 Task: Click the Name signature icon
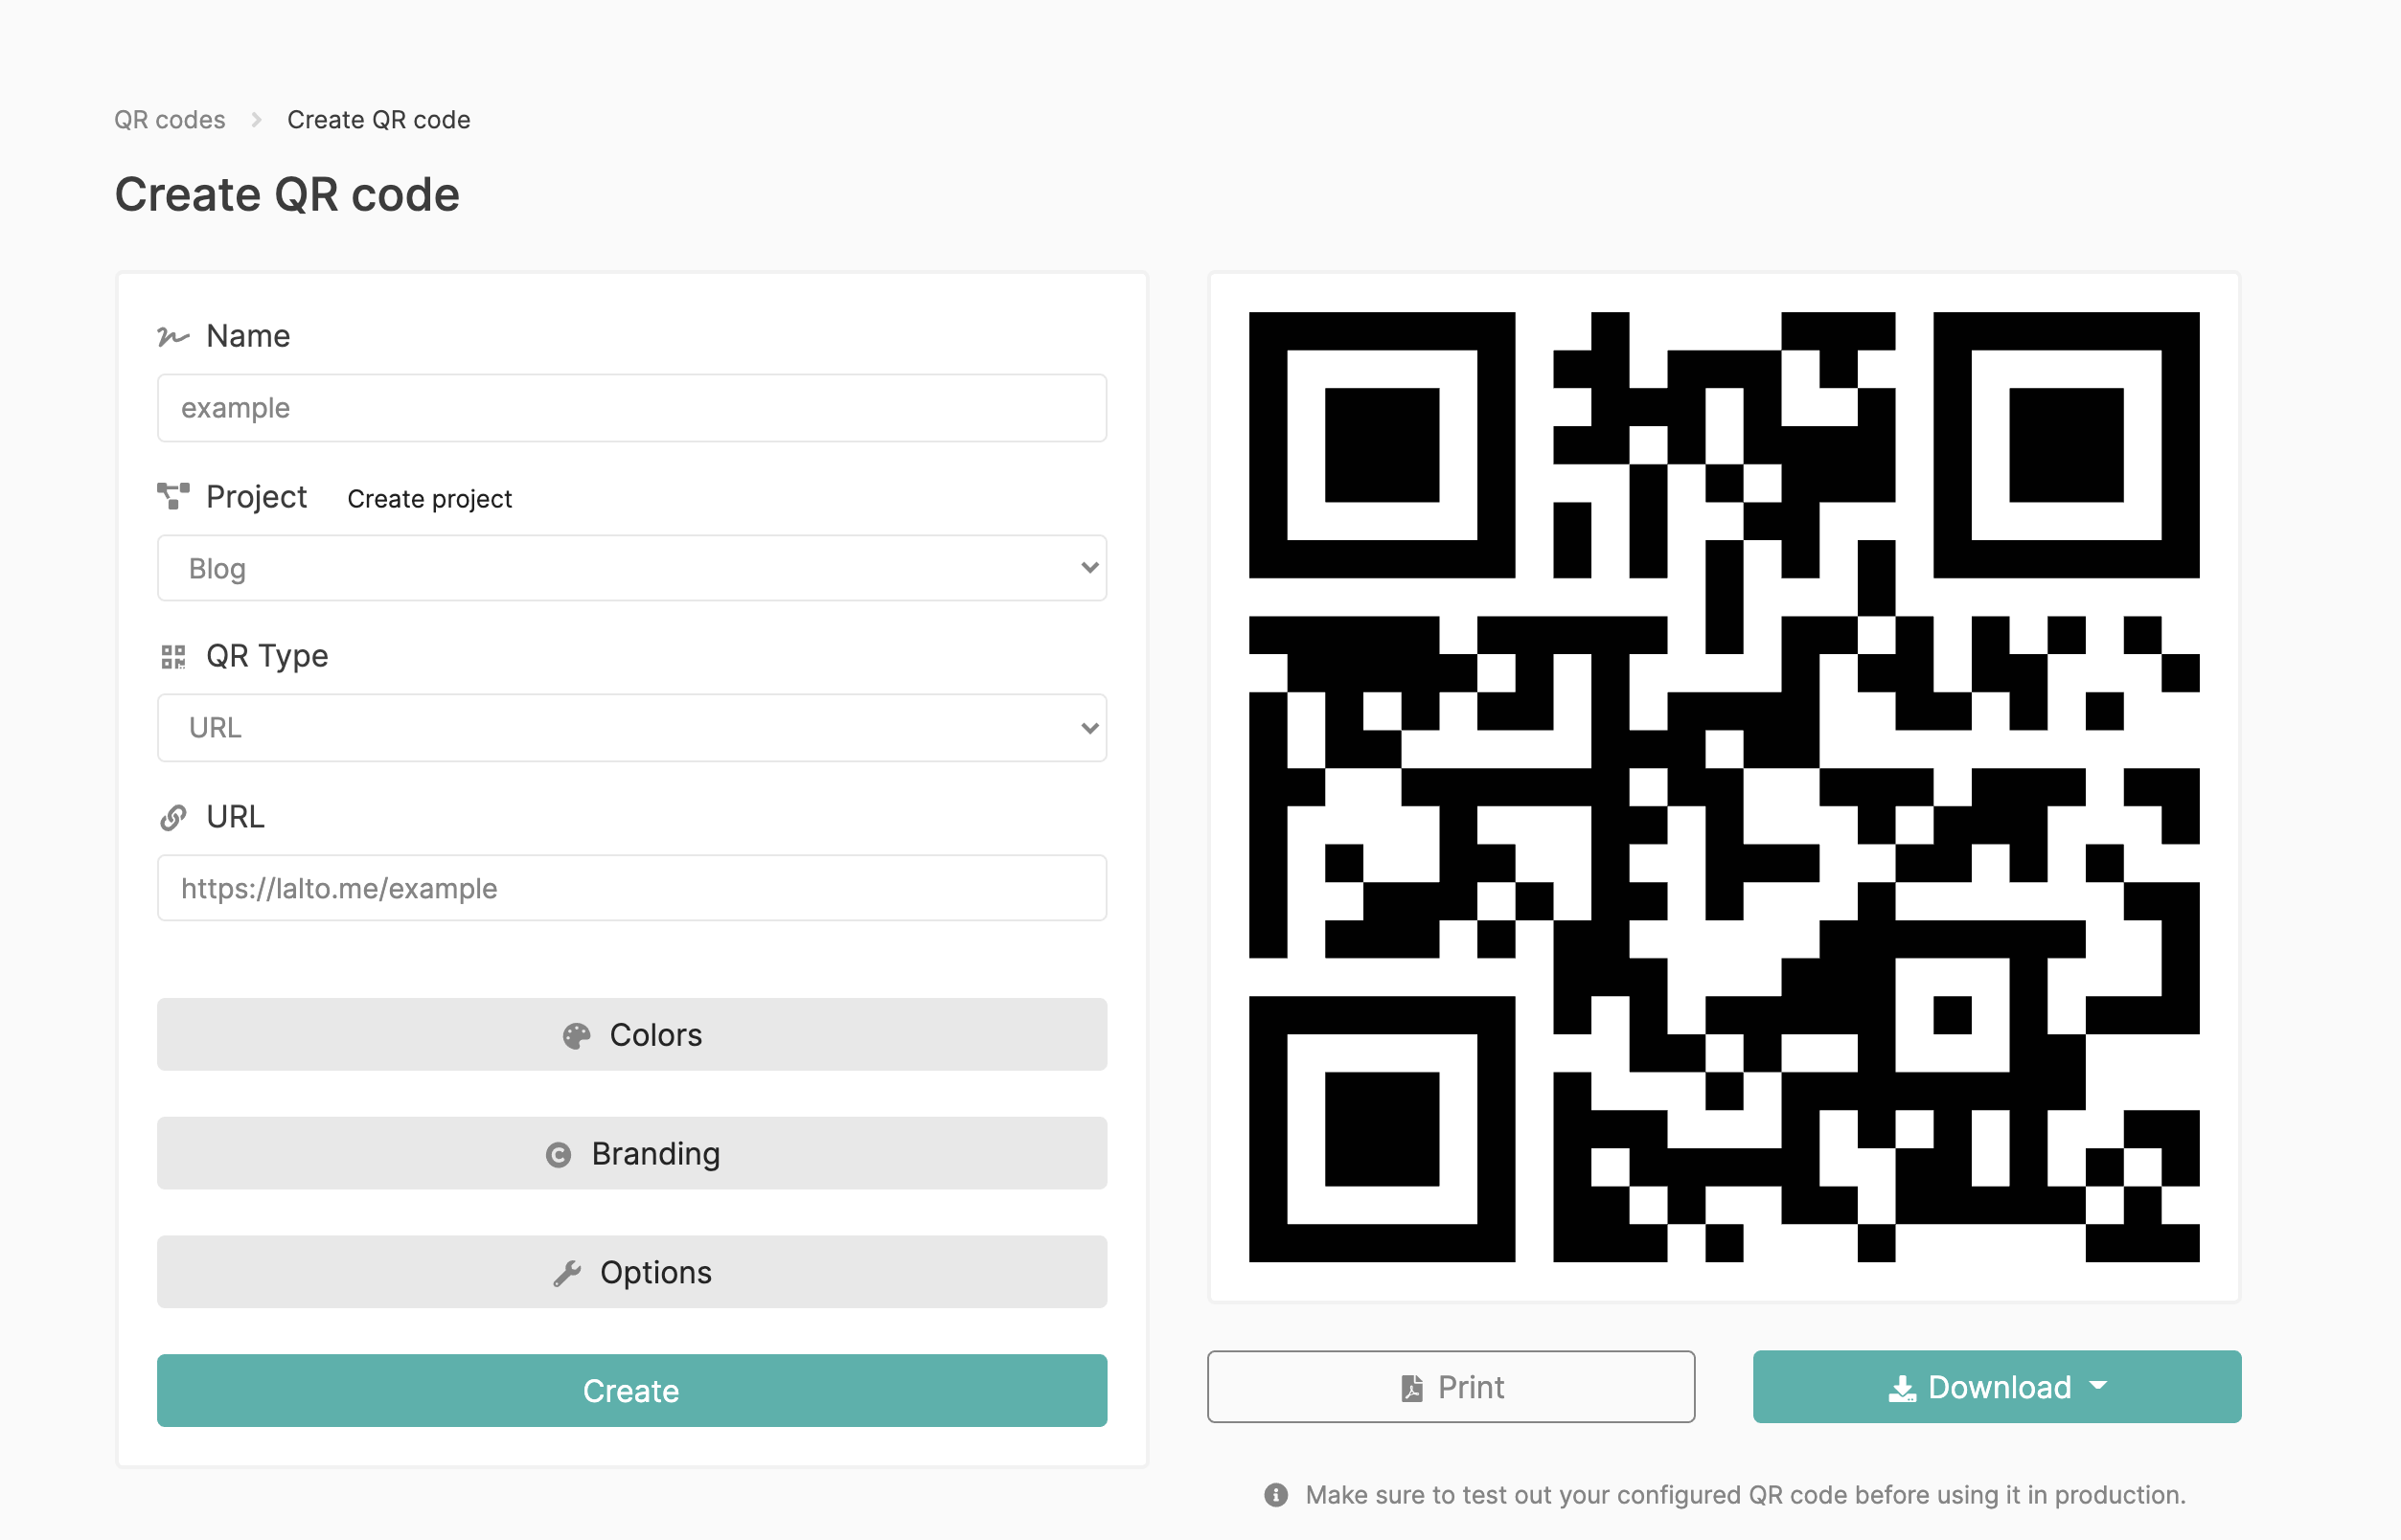pos(173,337)
